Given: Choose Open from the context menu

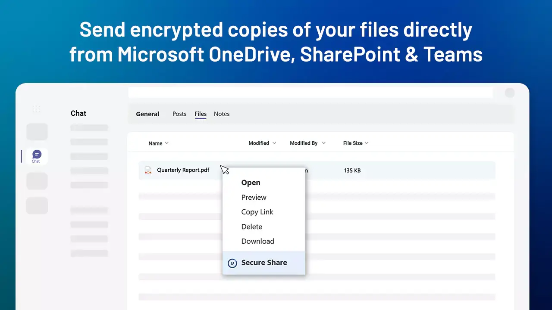Looking at the screenshot, I should coord(251,183).
